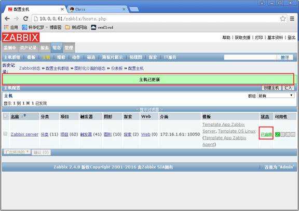Reload the page with refresh icon

point(26,19)
